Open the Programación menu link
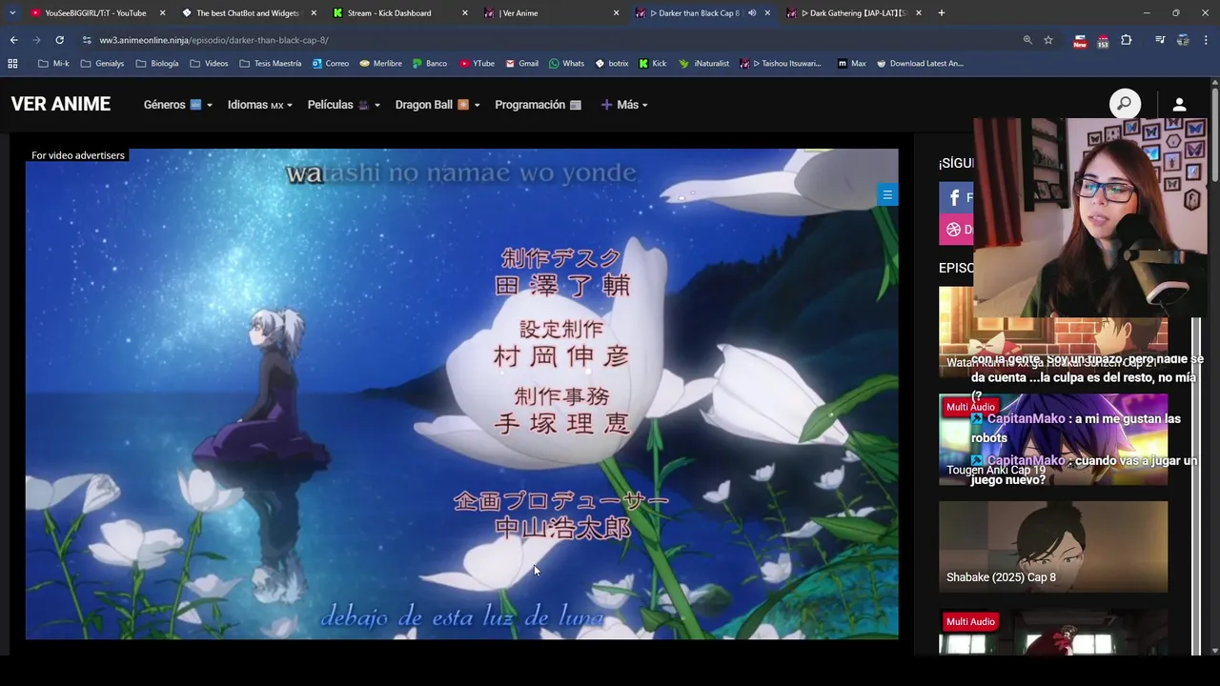 (538, 105)
